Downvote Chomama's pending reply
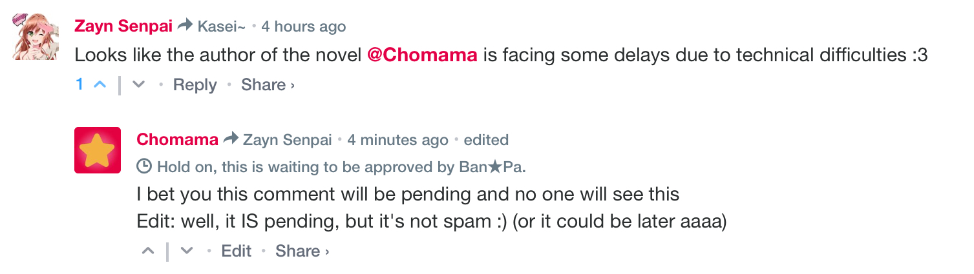This screenshot has height=274, width=974. click(187, 251)
